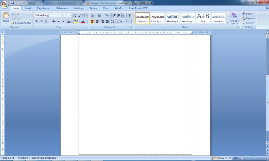Screen dimensions: 269x161
Task: Open the Change Styles menu
Action: pyautogui.click(x=234, y=19)
